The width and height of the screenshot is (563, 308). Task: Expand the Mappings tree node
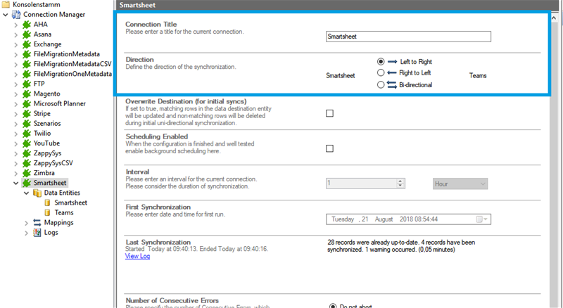(27, 222)
